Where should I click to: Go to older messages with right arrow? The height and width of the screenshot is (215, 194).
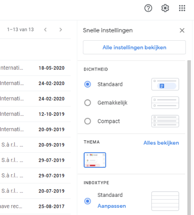[61, 29]
